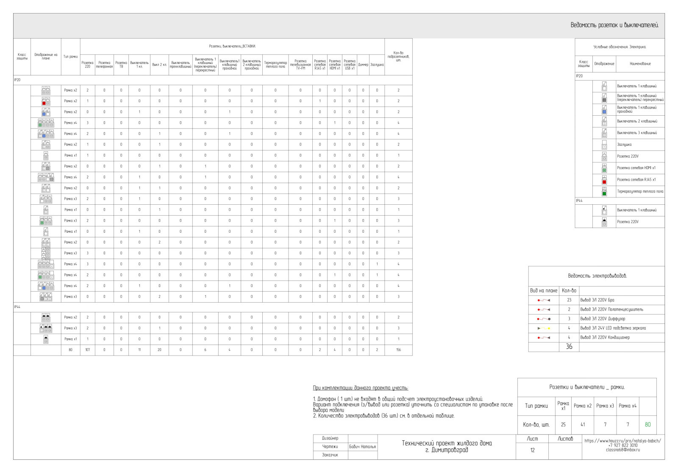Open the houzz.ru designer profile link
Image resolution: width=678 pixels, height=473 pixels.
622,441
